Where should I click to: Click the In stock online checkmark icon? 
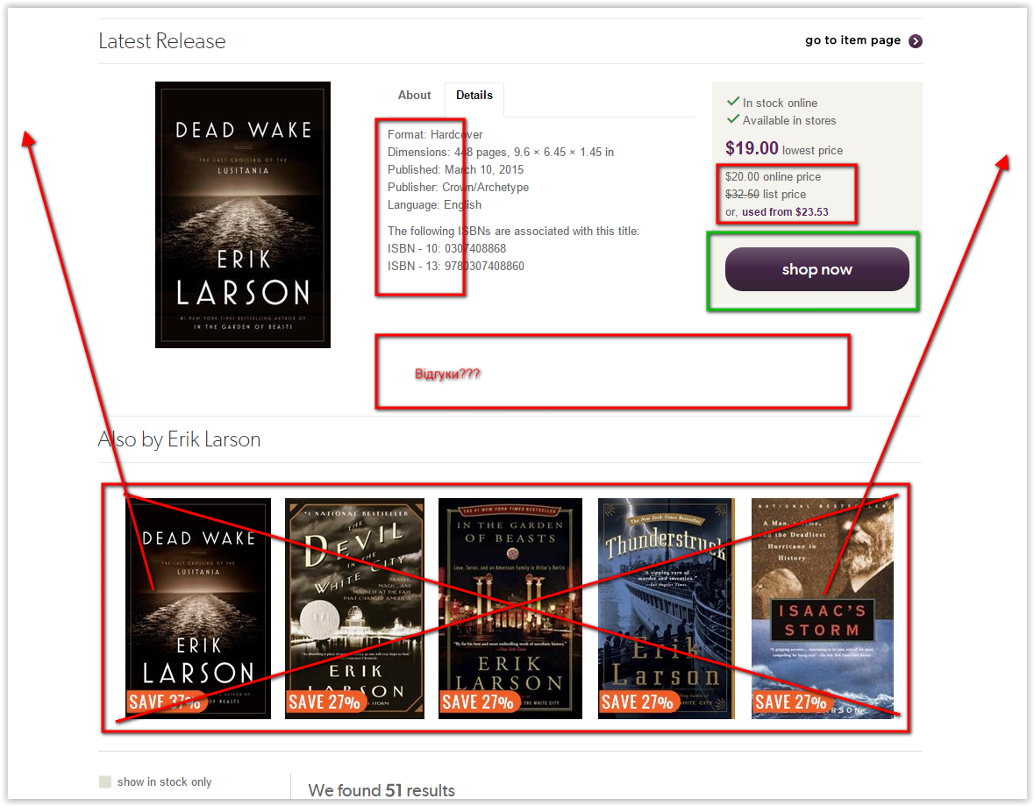tap(732, 102)
